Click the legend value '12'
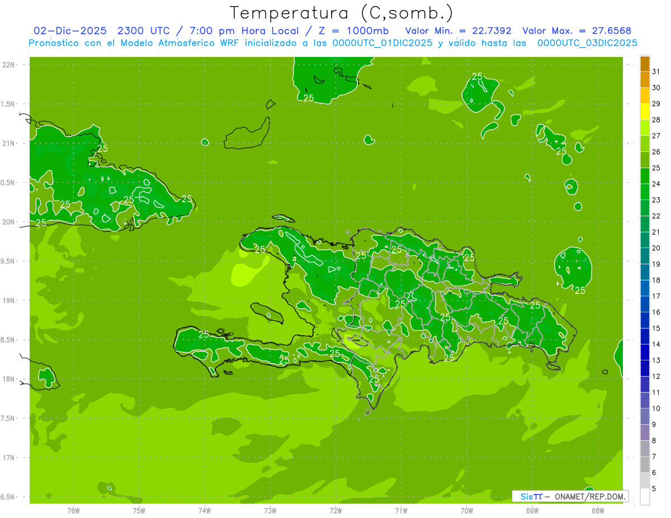Screen dimensions: 671x518 tap(656, 377)
